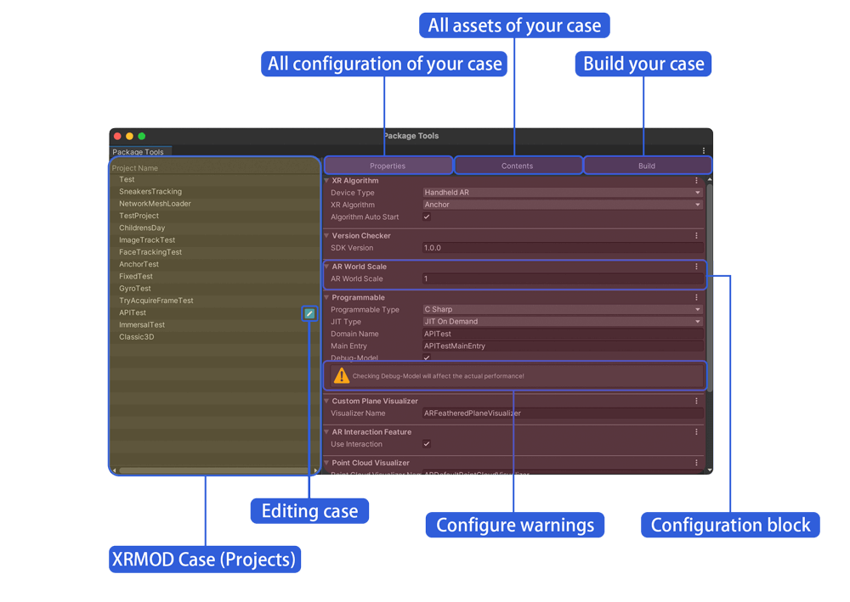
Task: Click the properties panel scroll-down arrow
Action: click(710, 470)
